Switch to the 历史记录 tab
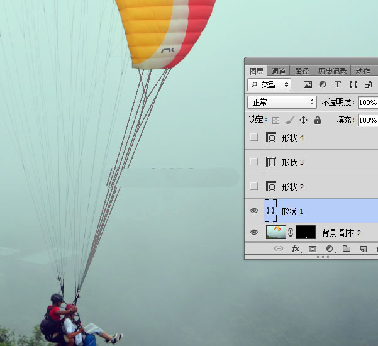The image size is (378, 346). 331,71
